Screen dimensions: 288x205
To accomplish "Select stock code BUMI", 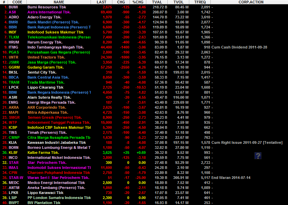I will 13,7.
